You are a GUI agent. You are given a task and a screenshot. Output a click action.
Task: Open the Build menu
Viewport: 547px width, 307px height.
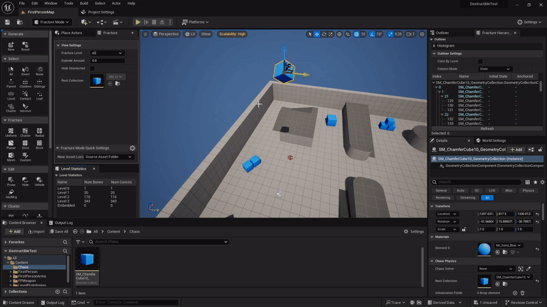[x=83, y=3]
